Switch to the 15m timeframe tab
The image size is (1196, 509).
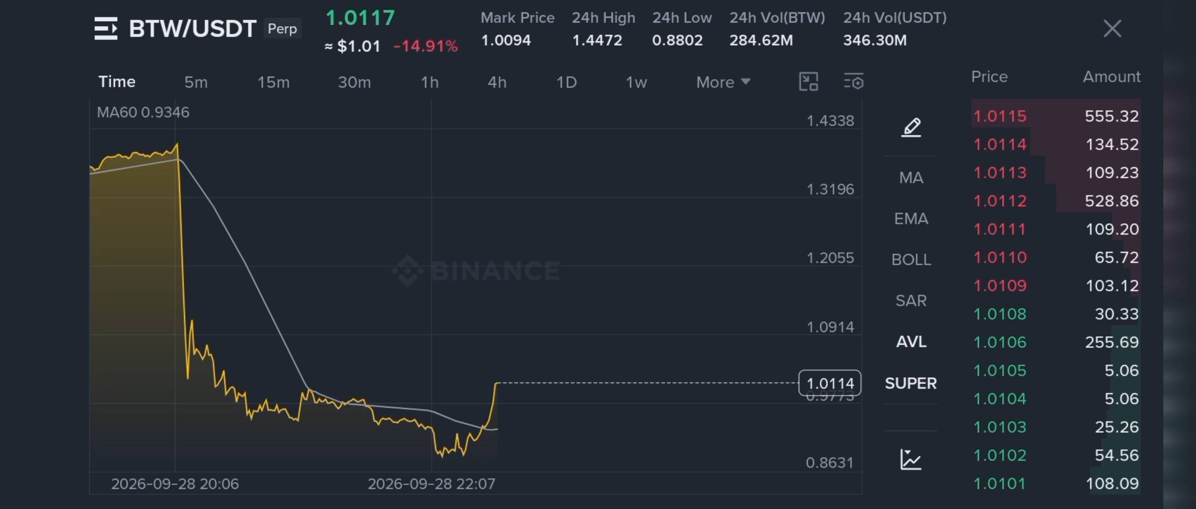273,82
